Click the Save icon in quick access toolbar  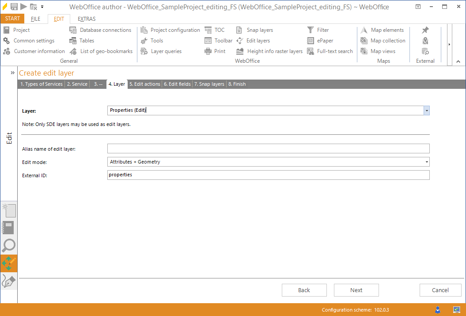(14, 7)
